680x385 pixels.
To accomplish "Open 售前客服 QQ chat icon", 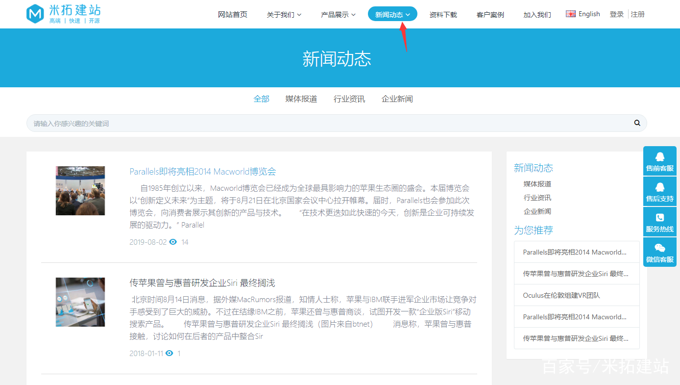I will [x=660, y=156].
